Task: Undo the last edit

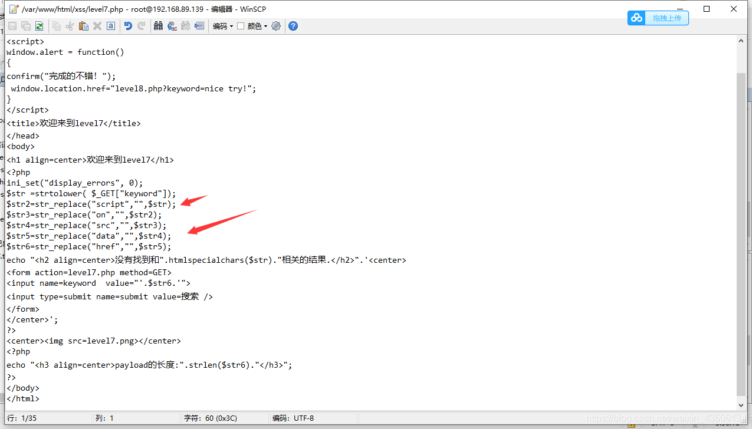Action: 128,26
